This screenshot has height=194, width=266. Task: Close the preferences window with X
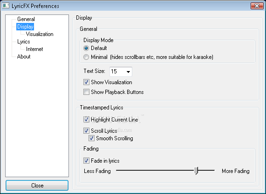point(257,6)
